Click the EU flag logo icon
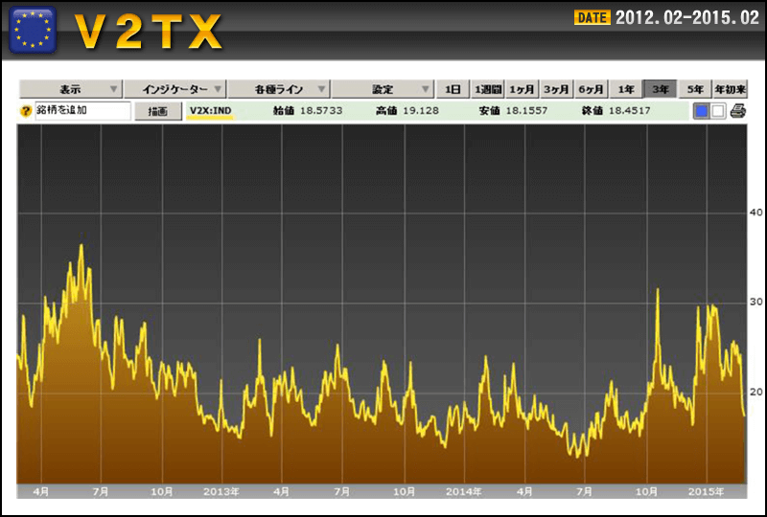Screen dimensions: 767x517 (x=33, y=31)
